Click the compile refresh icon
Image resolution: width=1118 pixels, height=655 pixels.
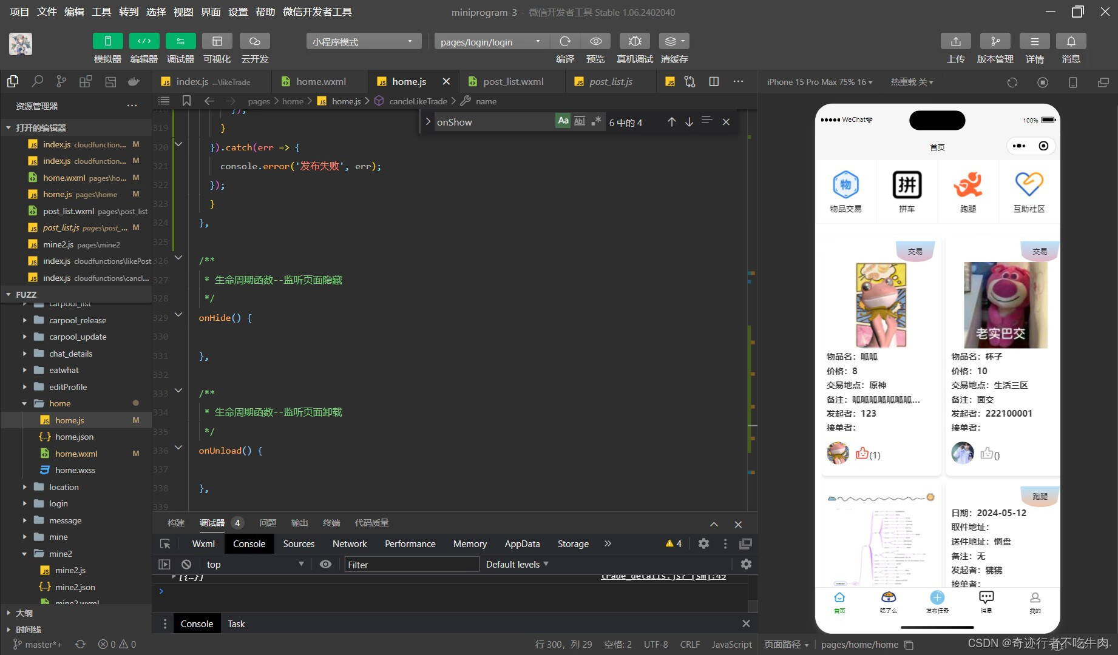pyautogui.click(x=565, y=41)
